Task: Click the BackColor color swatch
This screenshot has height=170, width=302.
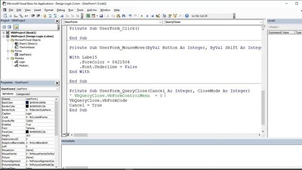Action: pyautogui.click(x=27, y=102)
